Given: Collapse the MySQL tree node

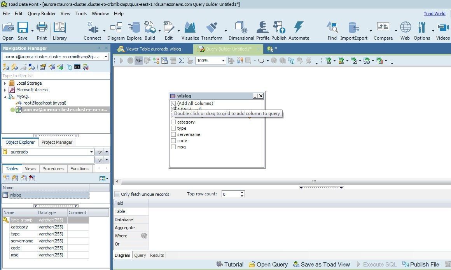Looking at the screenshot, I should tap(5, 97).
